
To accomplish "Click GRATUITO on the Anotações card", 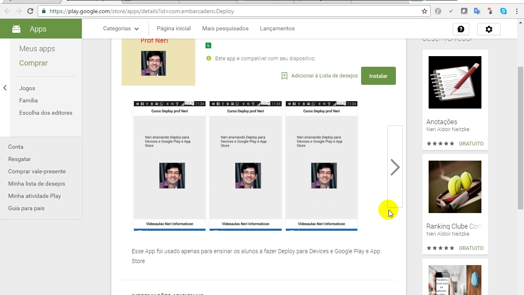I will tap(471, 144).
